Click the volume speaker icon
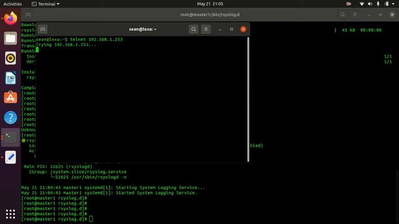The image size is (399, 224). click(370, 4)
